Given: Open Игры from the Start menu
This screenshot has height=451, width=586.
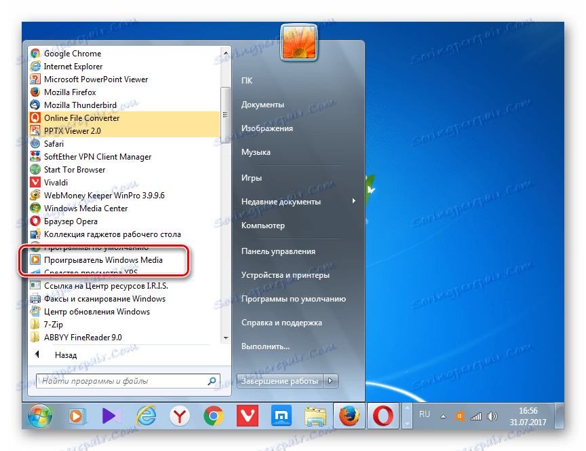Looking at the screenshot, I should tap(251, 178).
